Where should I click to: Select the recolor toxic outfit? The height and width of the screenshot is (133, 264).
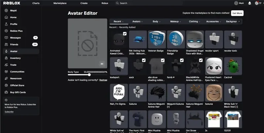point(233,40)
